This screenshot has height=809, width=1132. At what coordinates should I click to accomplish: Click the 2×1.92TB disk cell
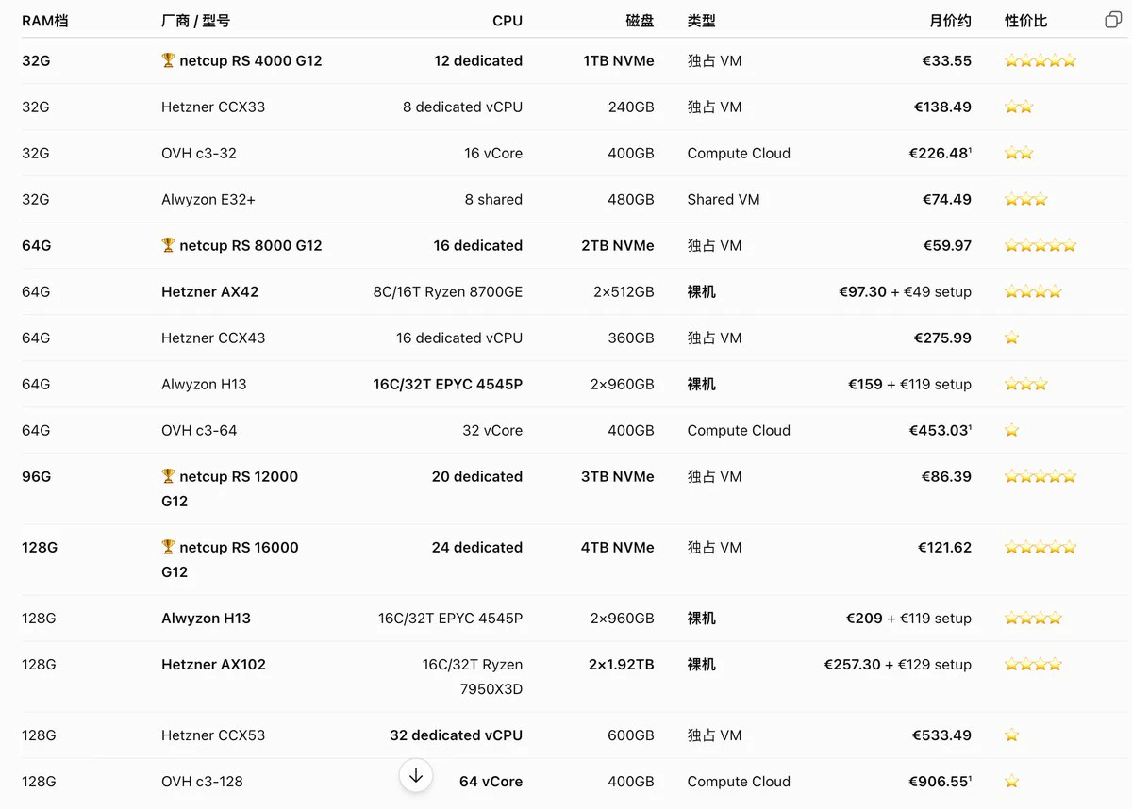pyautogui.click(x=622, y=664)
